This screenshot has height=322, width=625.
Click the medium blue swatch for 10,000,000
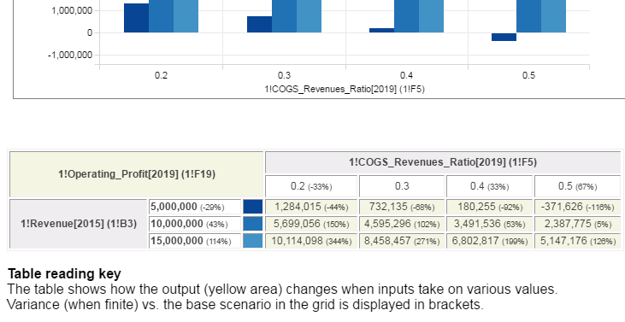[253, 224]
